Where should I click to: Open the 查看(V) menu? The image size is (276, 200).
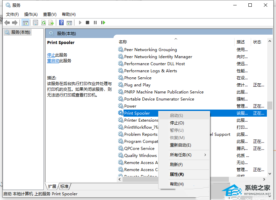(x=49, y=14)
